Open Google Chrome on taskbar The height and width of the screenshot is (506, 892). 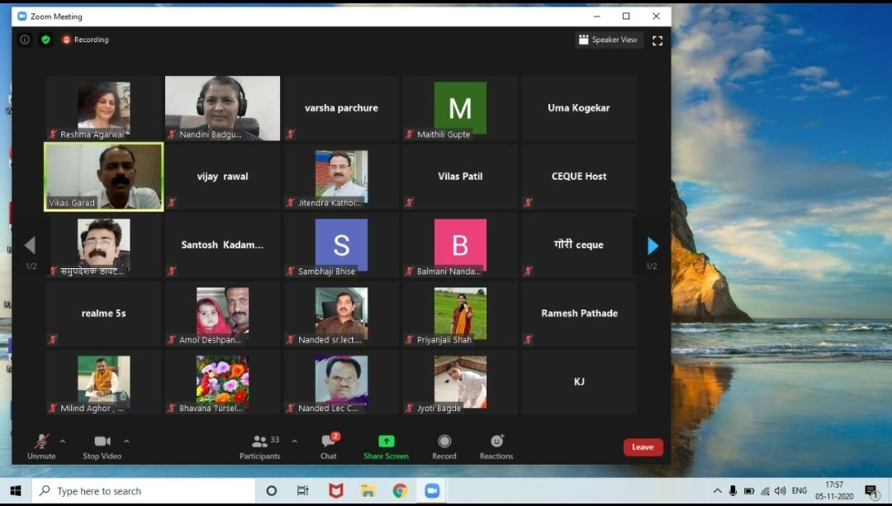pos(400,490)
